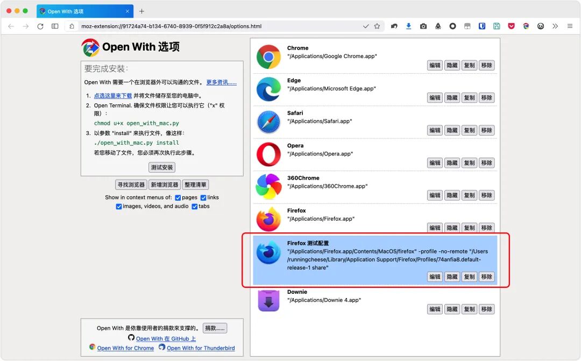Select the ./open_with_mac.py install command text
Viewport: 581px width, 361px height.
(136, 143)
